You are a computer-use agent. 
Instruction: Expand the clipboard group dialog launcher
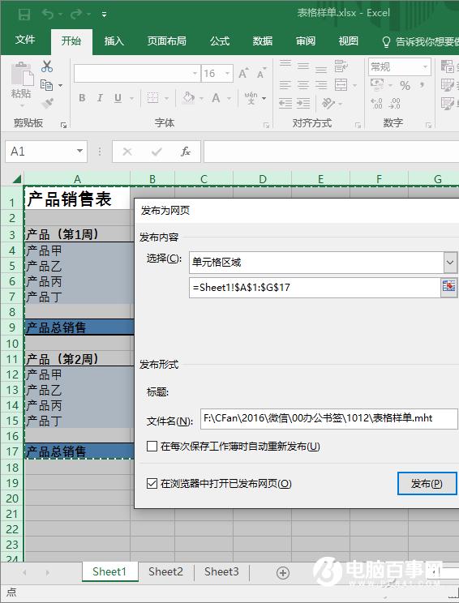click(63, 125)
